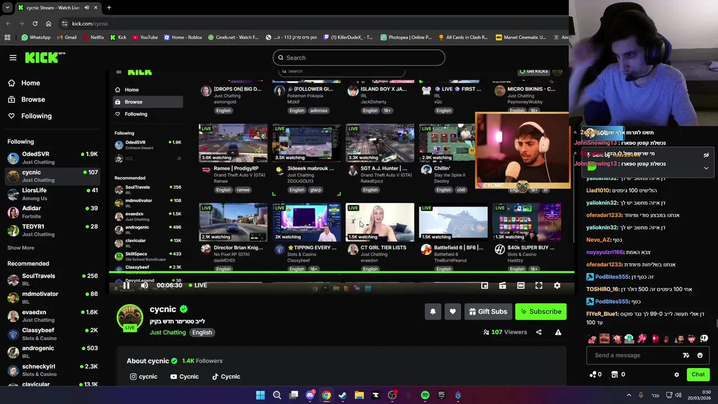
Task: Open the Photopea bookmark
Action: pos(406,38)
